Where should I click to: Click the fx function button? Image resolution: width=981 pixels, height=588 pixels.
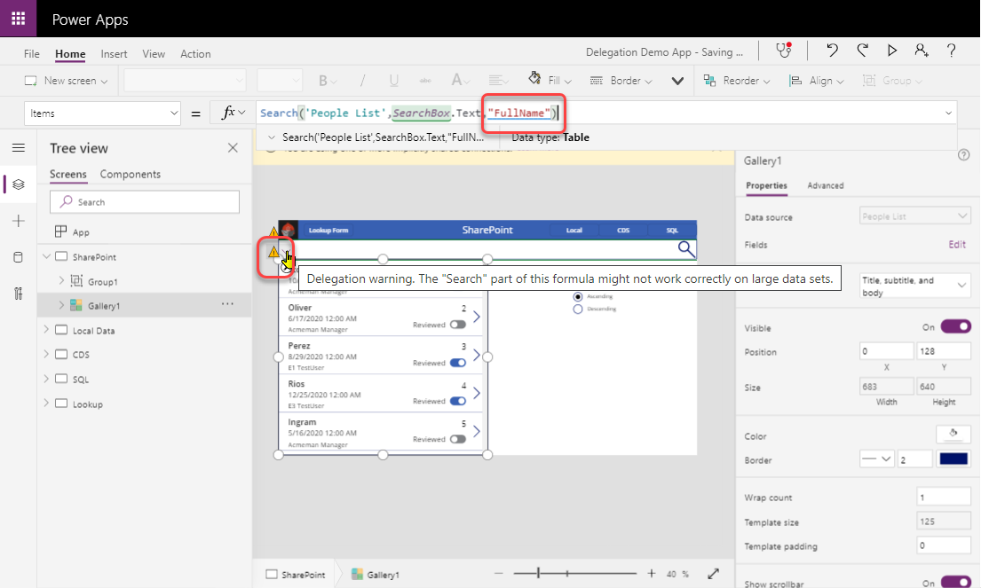click(232, 113)
